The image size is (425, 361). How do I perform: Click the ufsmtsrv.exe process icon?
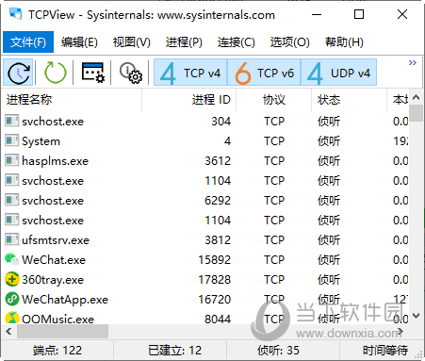[x=12, y=240]
